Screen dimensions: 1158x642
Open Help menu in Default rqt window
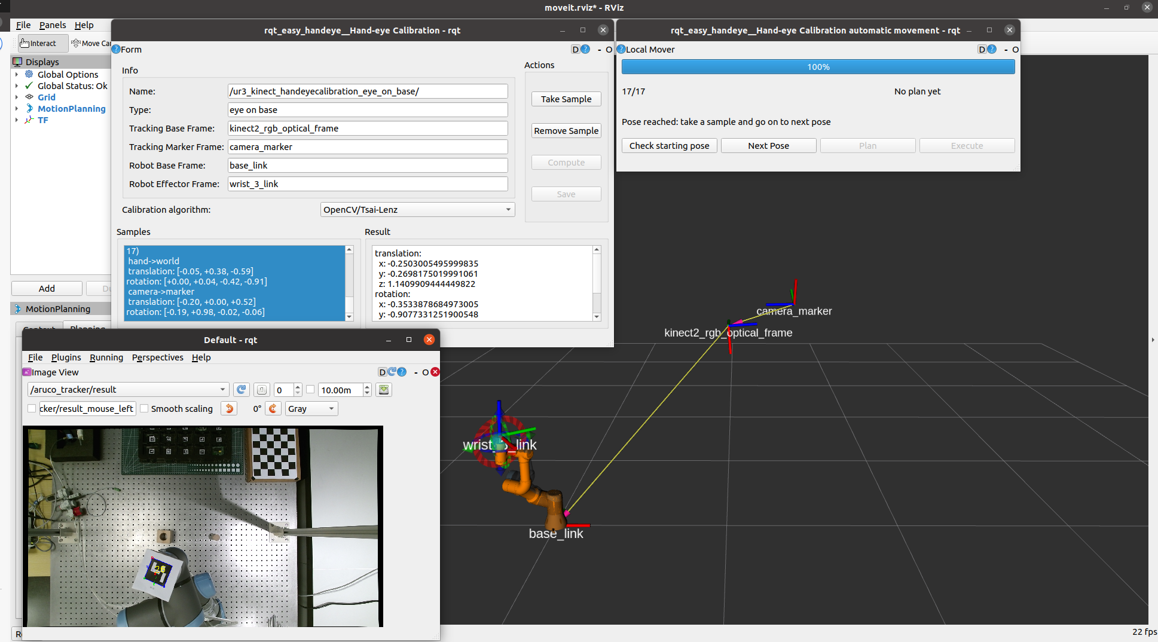[201, 357]
